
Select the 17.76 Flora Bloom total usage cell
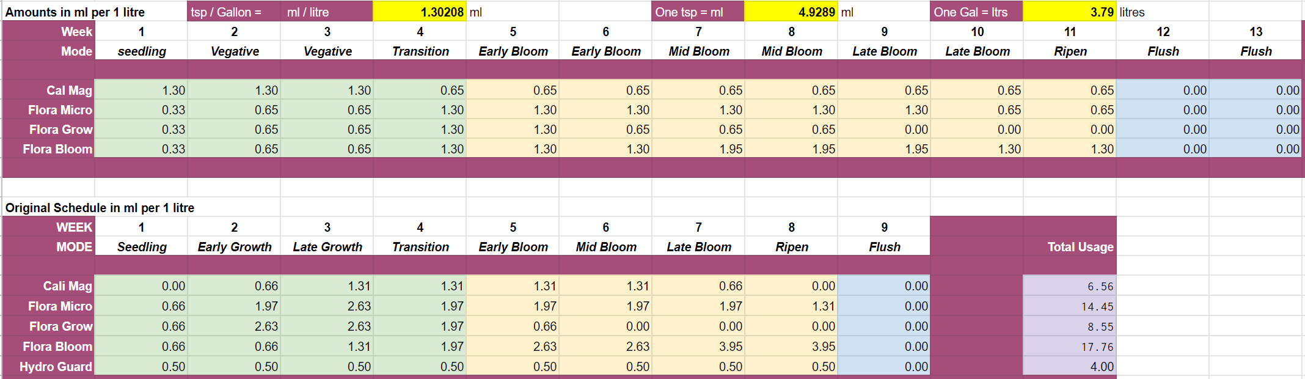pos(1070,347)
